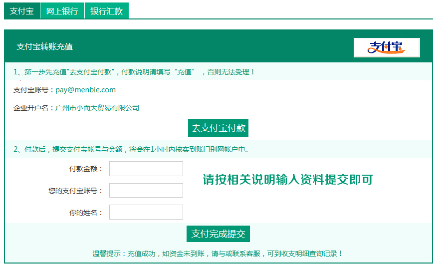Click the 您的支付宝账号 label

point(75,191)
